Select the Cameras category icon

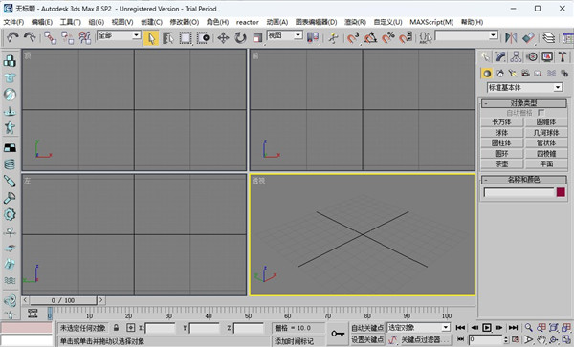(x=525, y=74)
